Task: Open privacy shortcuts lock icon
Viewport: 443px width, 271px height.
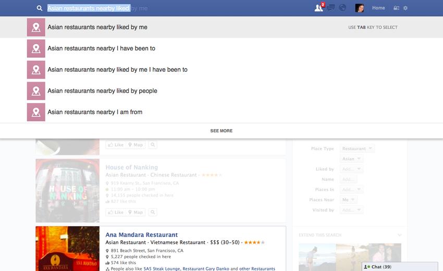Action: point(397,8)
